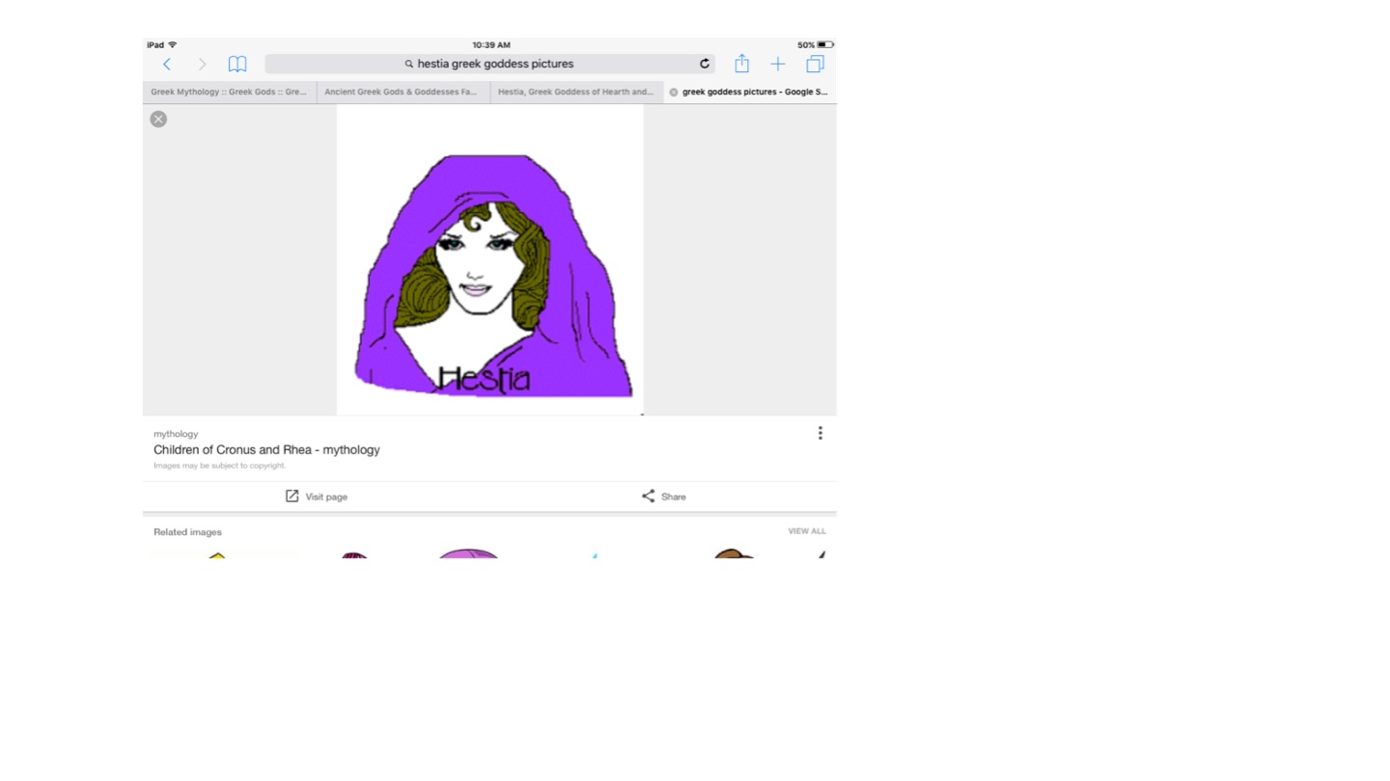Tap the purple-hooded Hestia image
Viewport: 1390px width, 781px height.
490,275
